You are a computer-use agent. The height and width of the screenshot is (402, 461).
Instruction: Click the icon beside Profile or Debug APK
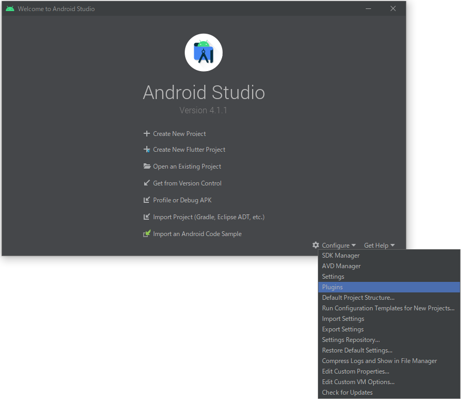click(x=146, y=200)
